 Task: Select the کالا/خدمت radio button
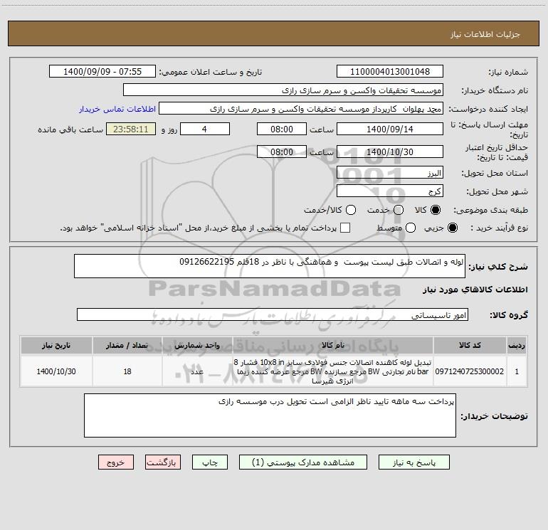coord(351,210)
